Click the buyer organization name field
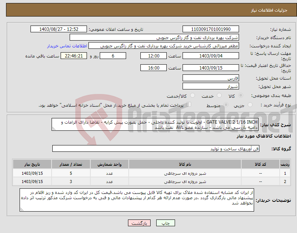Image resolution: width=297 pixels, height=233 pixels. 154,38
